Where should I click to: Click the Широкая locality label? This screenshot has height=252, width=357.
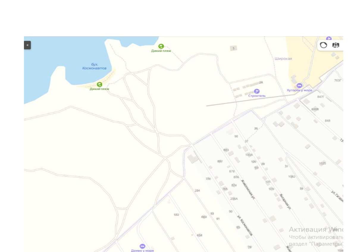[283, 58]
